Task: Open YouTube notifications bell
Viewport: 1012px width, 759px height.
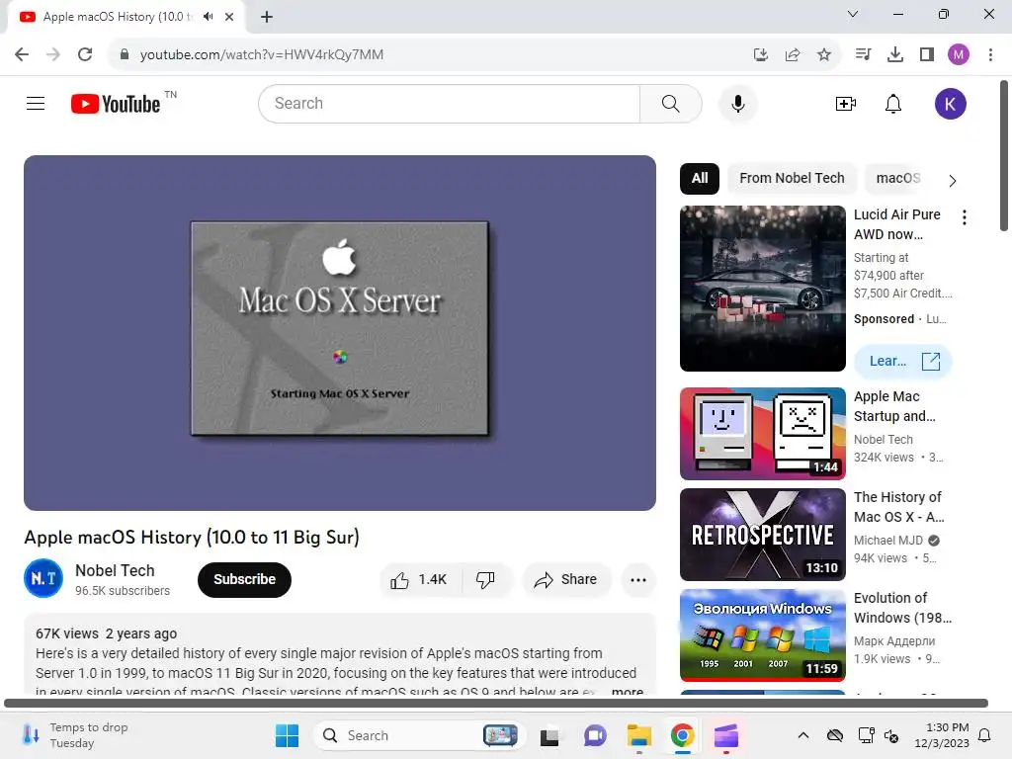Action: coord(893,103)
